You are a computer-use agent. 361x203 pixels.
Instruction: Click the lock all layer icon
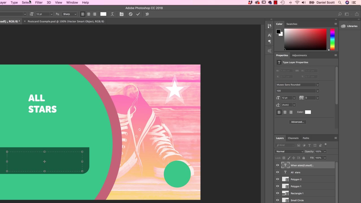303,158
